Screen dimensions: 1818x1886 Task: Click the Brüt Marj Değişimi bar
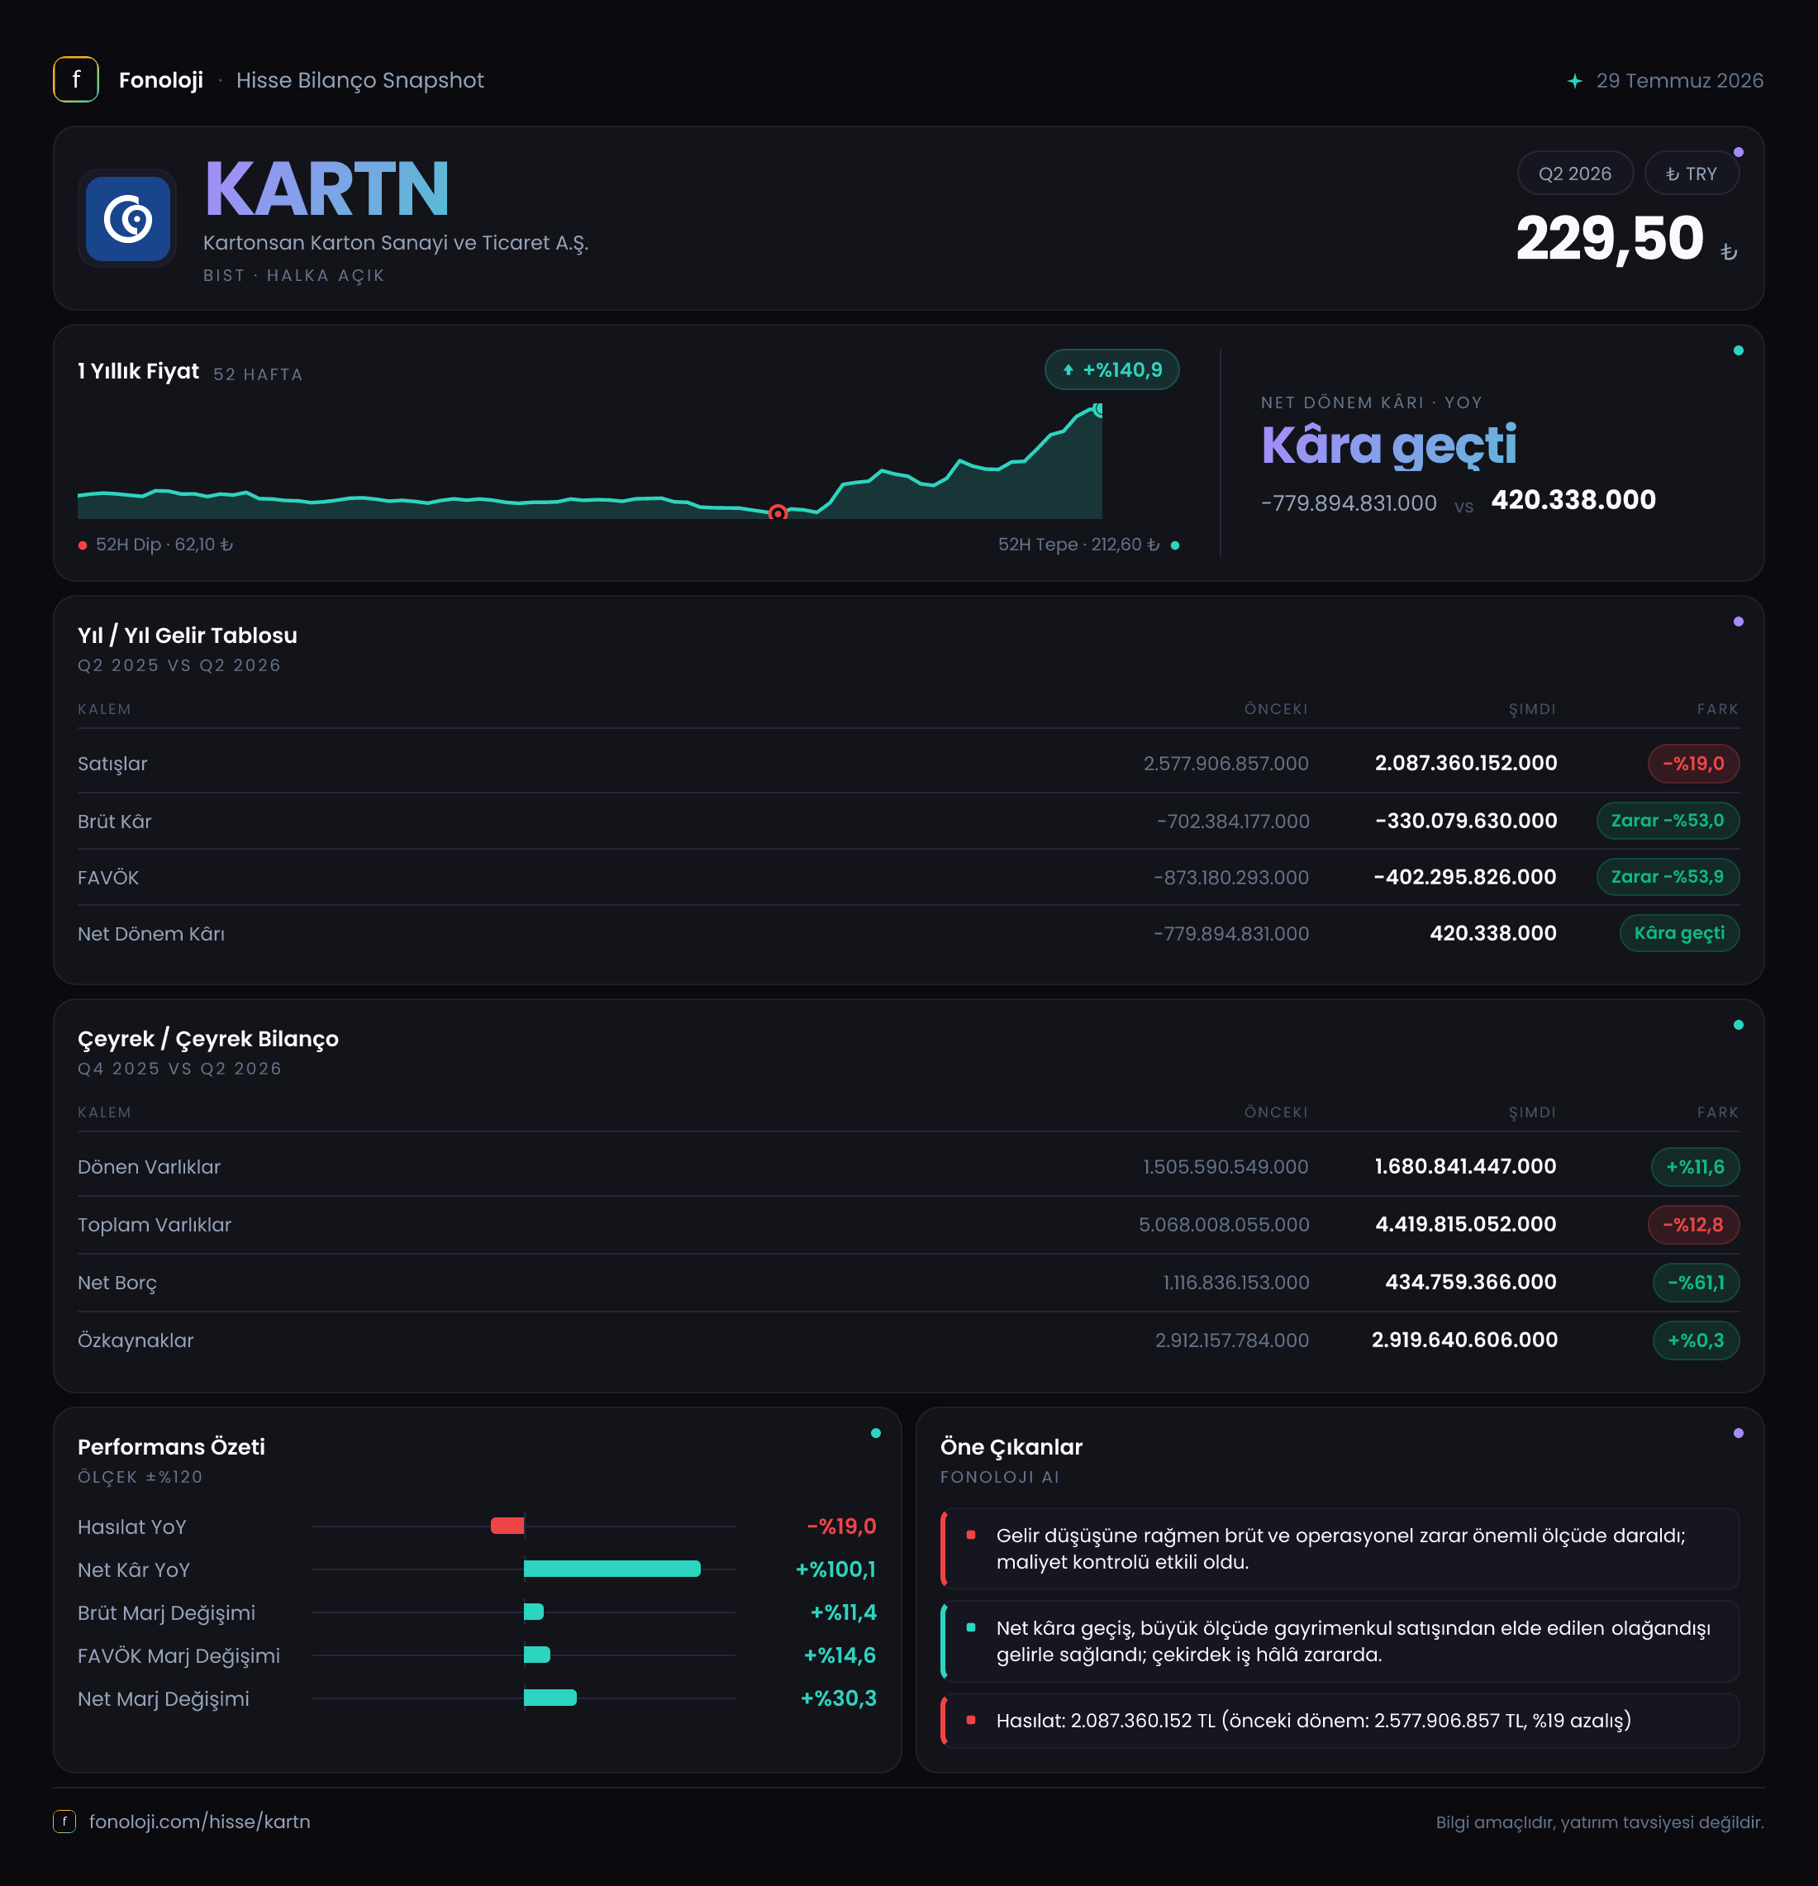(534, 1612)
